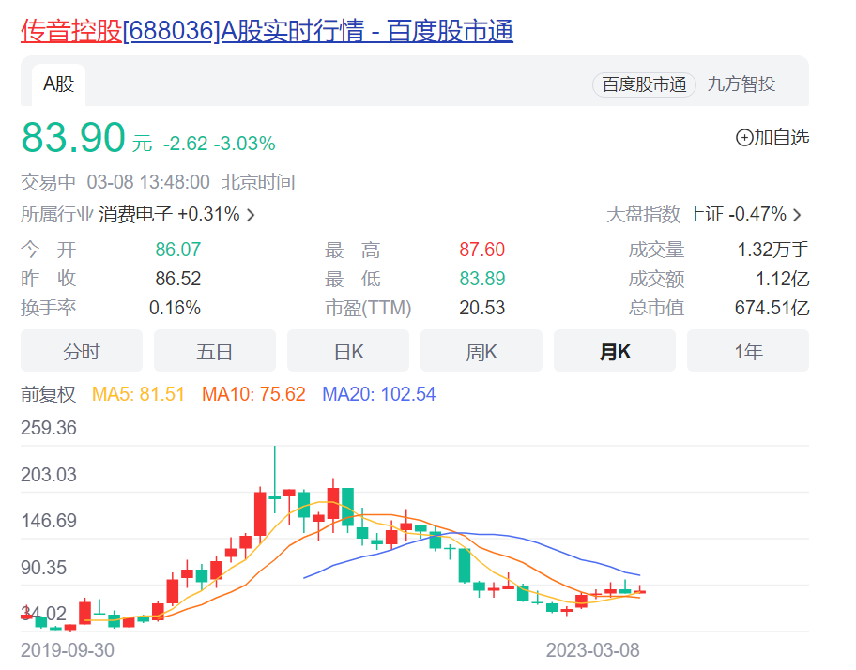Viewport: 856px width, 670px height.
Task: Click the 2023-03-08 date on chart axis
Action: 592,650
